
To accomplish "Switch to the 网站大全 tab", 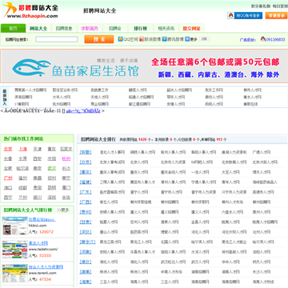I will coord(38,28).
